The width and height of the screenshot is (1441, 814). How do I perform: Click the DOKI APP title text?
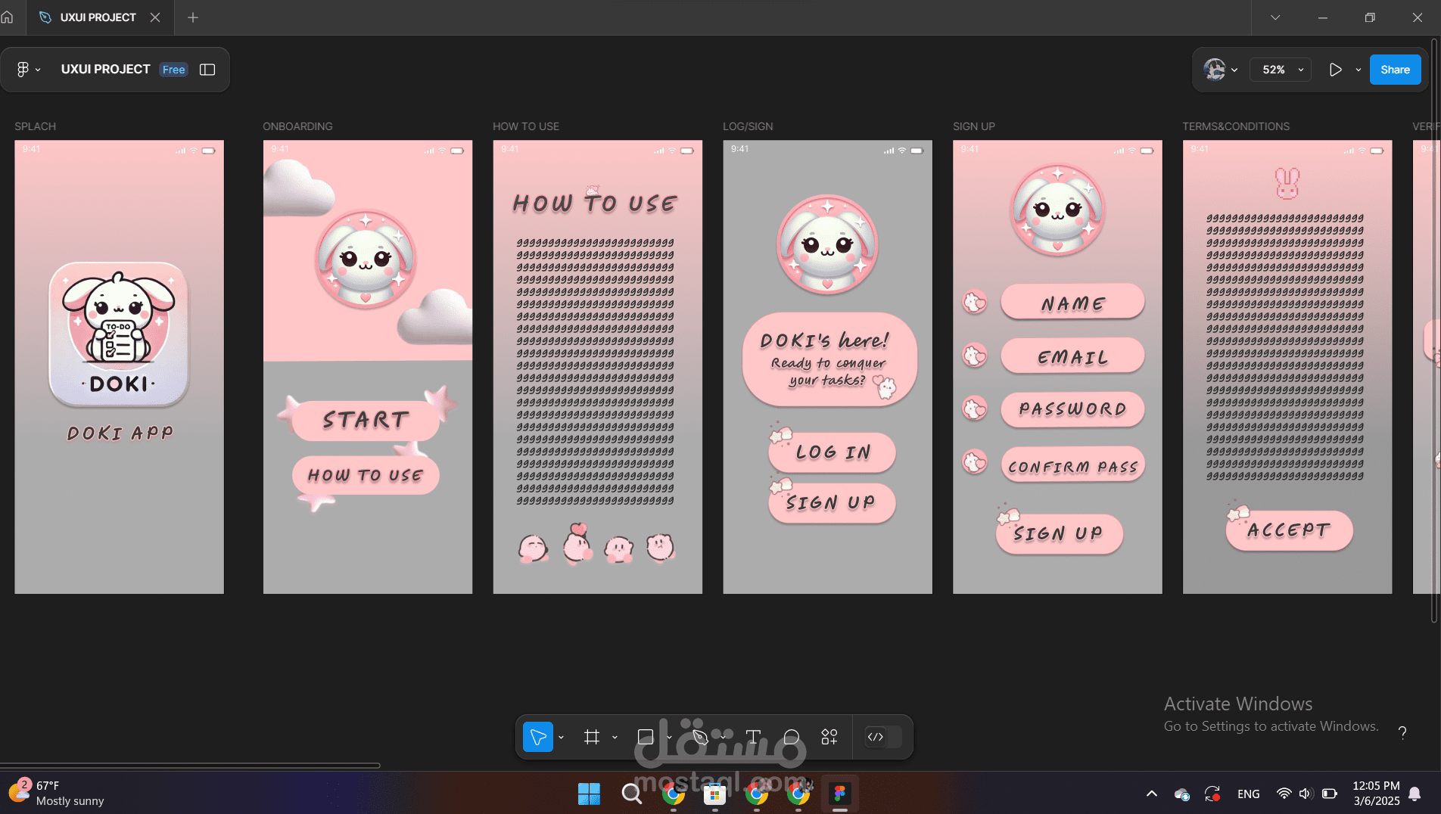tap(120, 433)
